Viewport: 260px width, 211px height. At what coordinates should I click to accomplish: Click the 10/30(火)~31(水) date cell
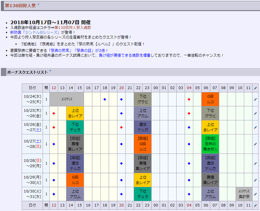(x=32, y=194)
